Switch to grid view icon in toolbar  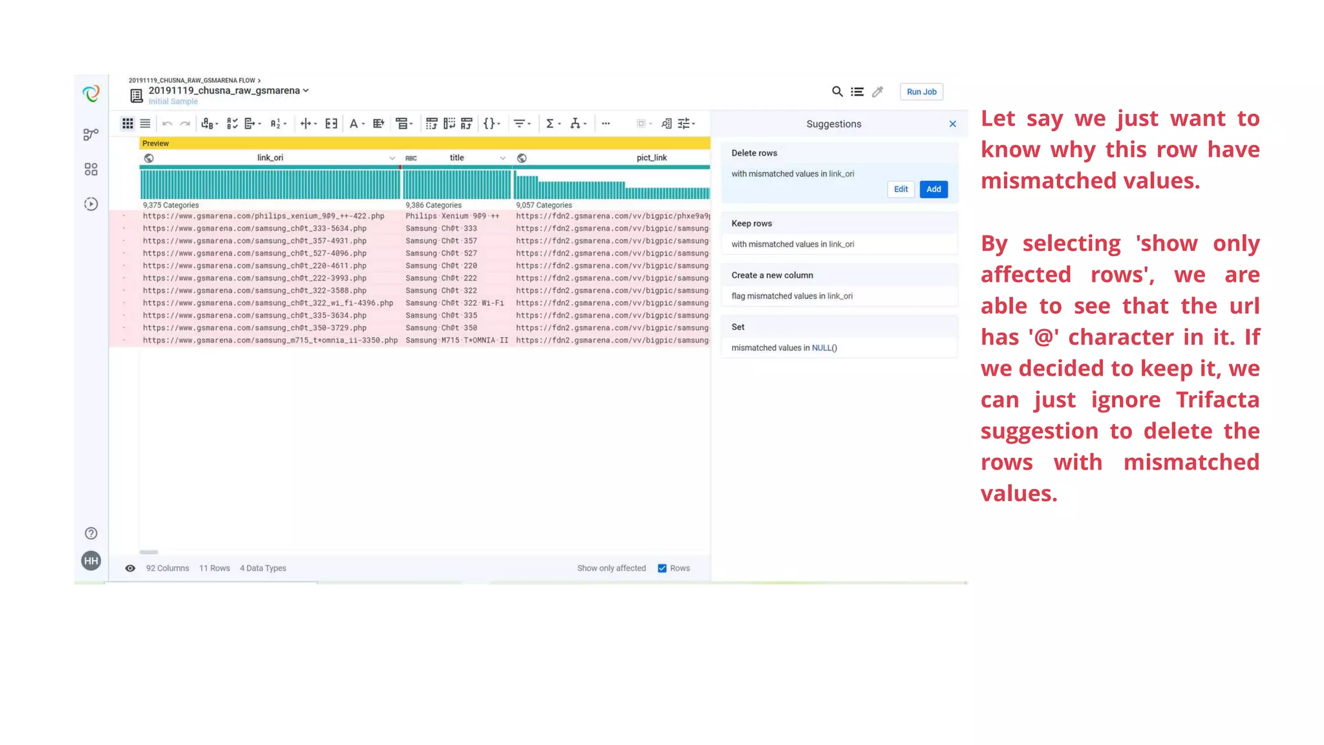tap(127, 124)
